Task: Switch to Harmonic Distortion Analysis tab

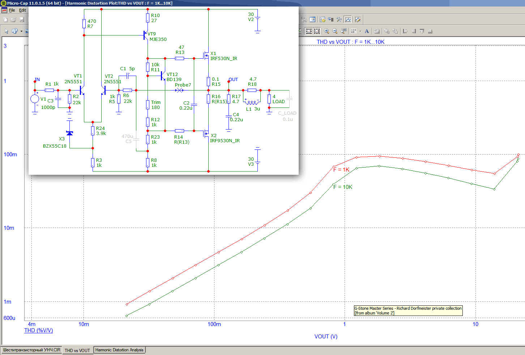Action: [119, 350]
